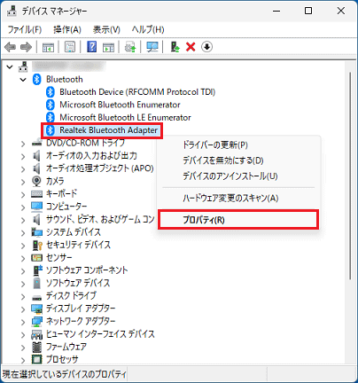Choose ハードウェア変更のスキャン(A) from context menu

tap(238, 198)
